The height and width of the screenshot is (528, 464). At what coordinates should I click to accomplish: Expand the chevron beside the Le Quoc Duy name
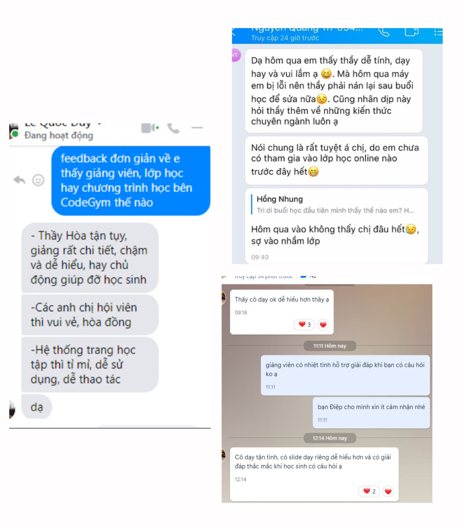100,124
